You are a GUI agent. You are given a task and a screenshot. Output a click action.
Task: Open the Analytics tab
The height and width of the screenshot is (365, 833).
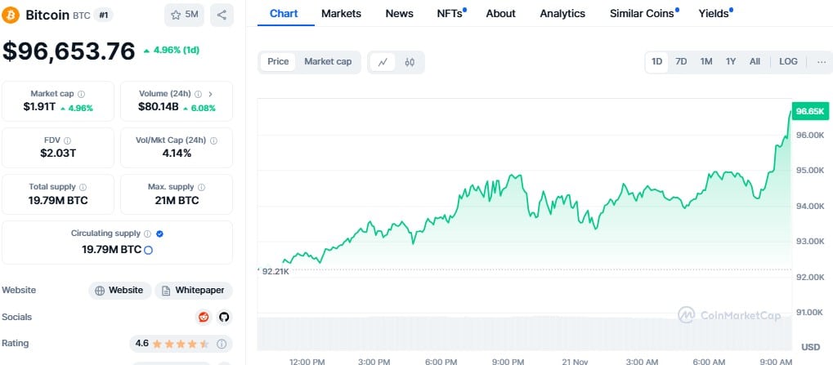[562, 14]
